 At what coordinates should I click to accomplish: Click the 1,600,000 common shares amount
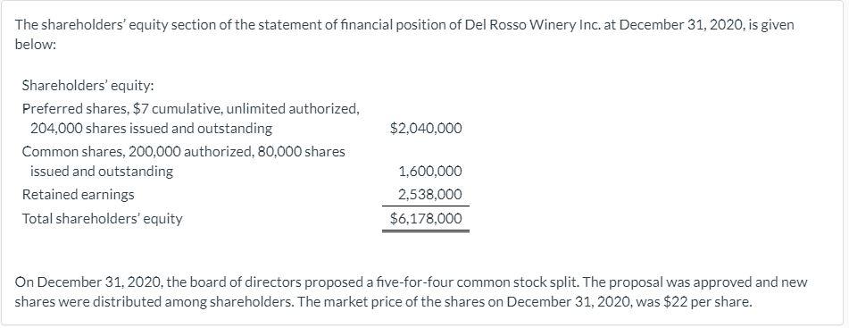pyautogui.click(x=430, y=172)
